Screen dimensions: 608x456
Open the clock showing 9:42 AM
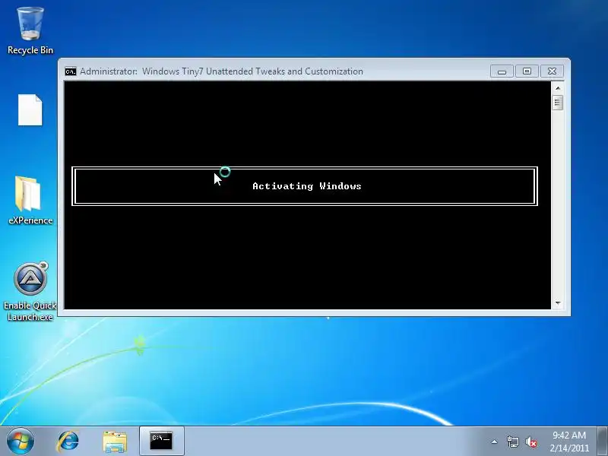[x=568, y=442]
